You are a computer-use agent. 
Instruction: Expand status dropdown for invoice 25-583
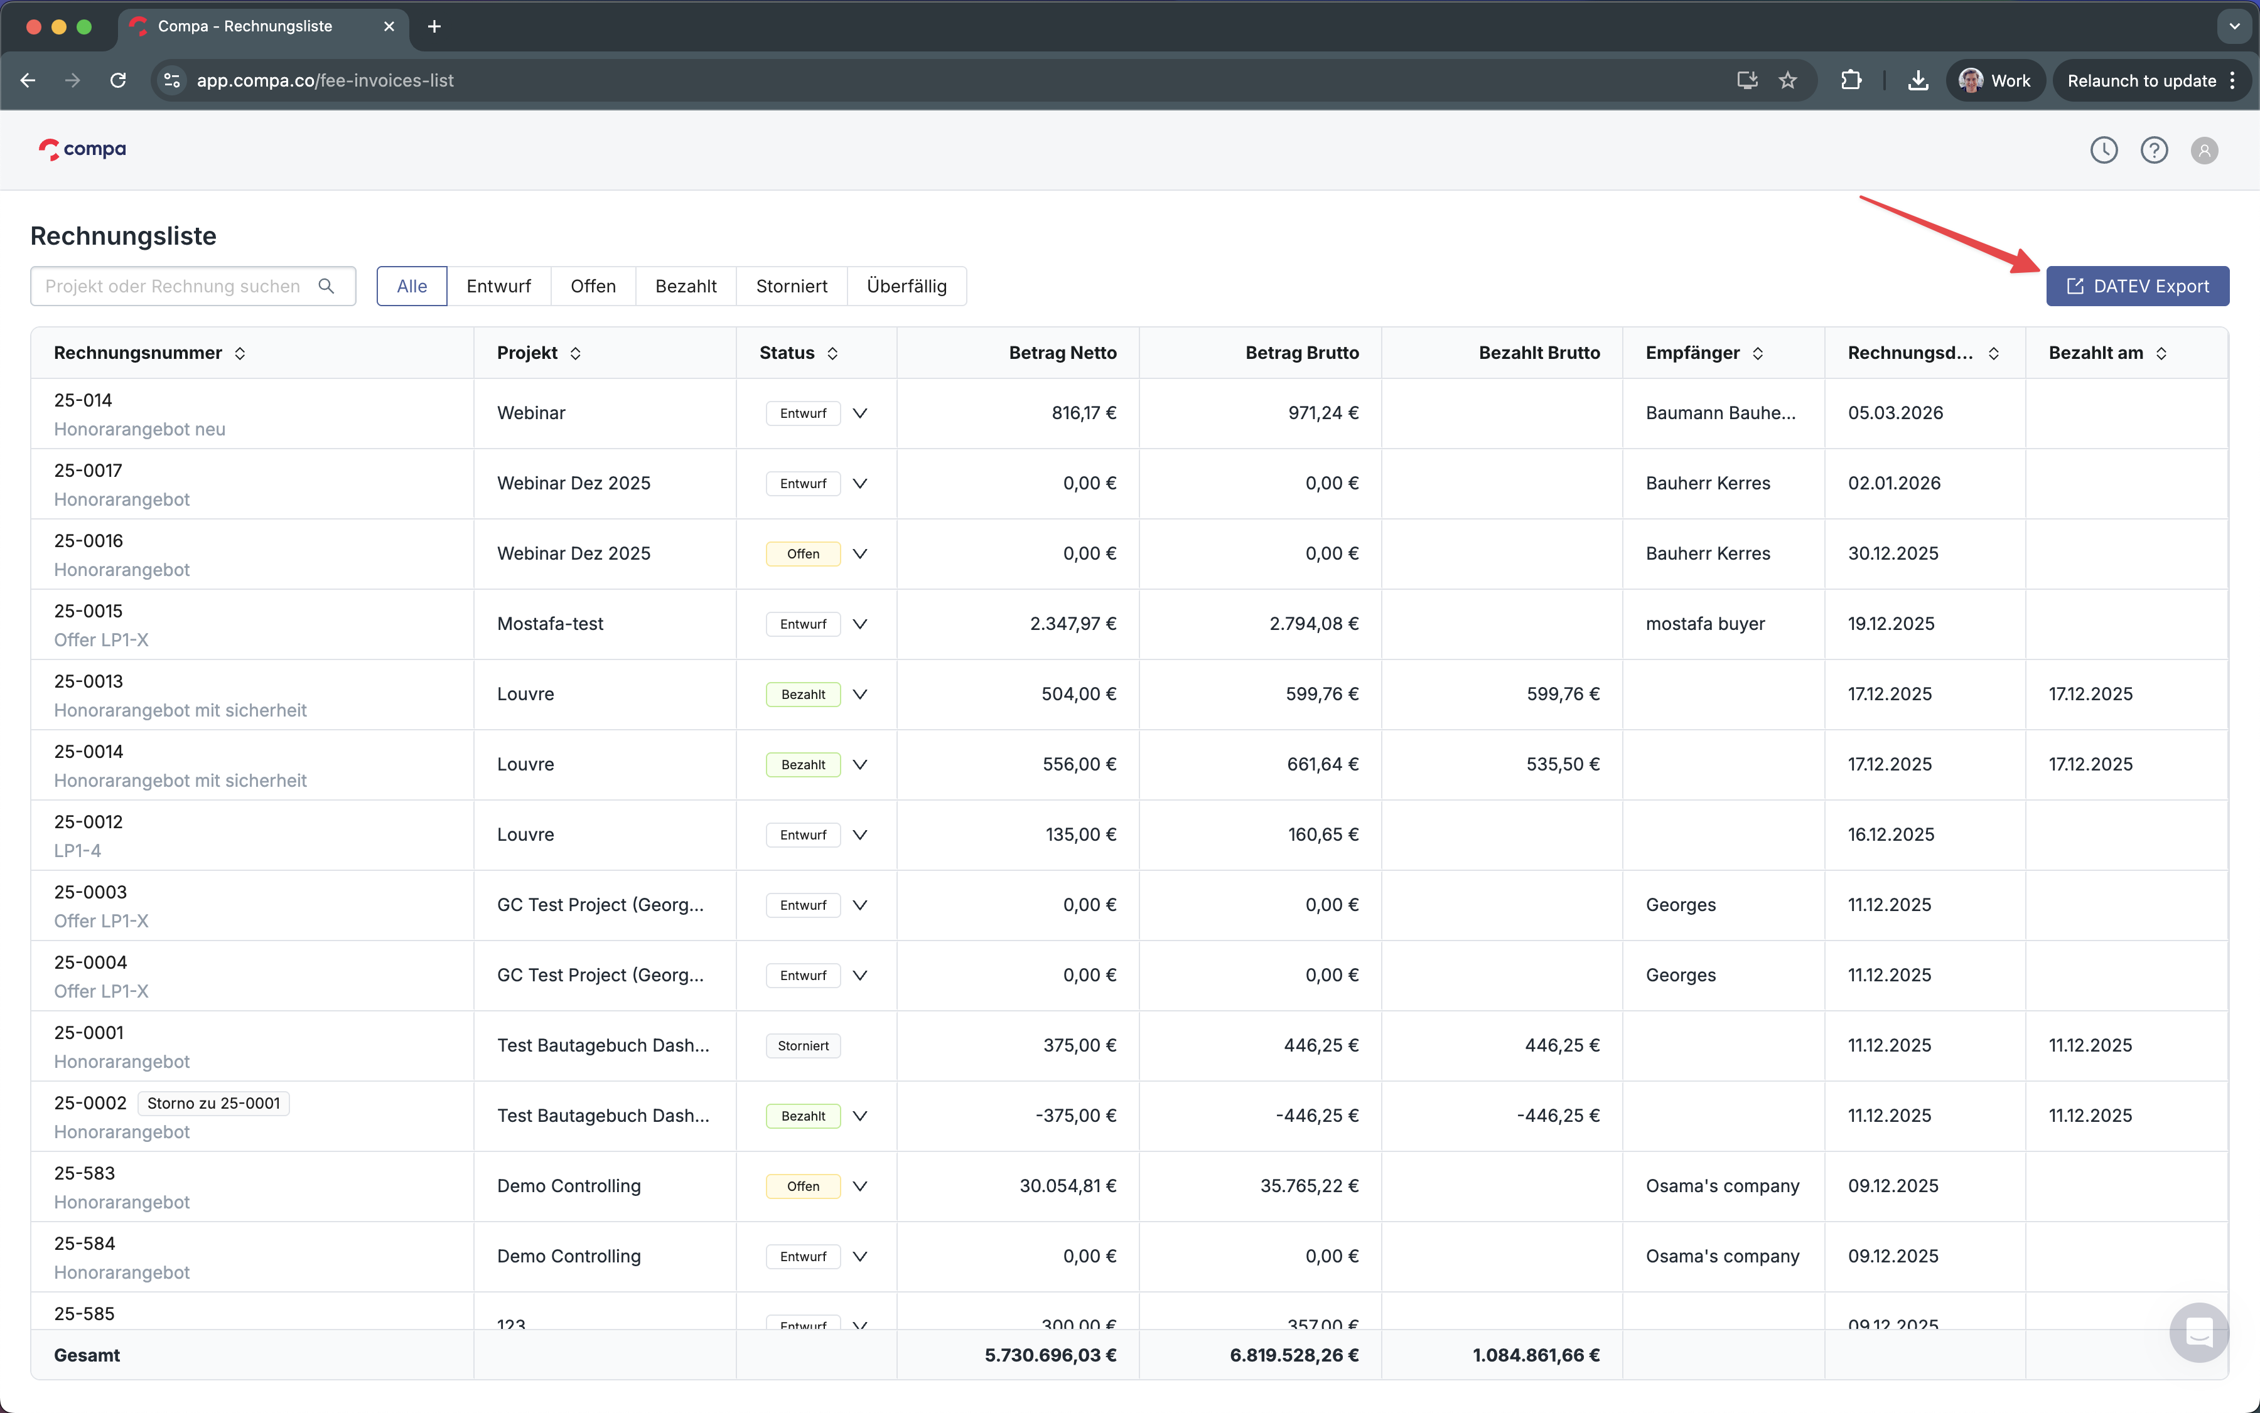tap(860, 1186)
